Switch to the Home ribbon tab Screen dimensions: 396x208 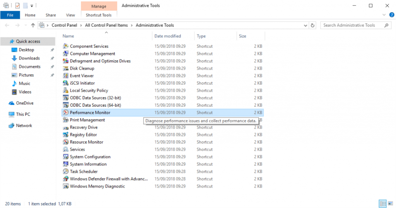[x=30, y=15]
